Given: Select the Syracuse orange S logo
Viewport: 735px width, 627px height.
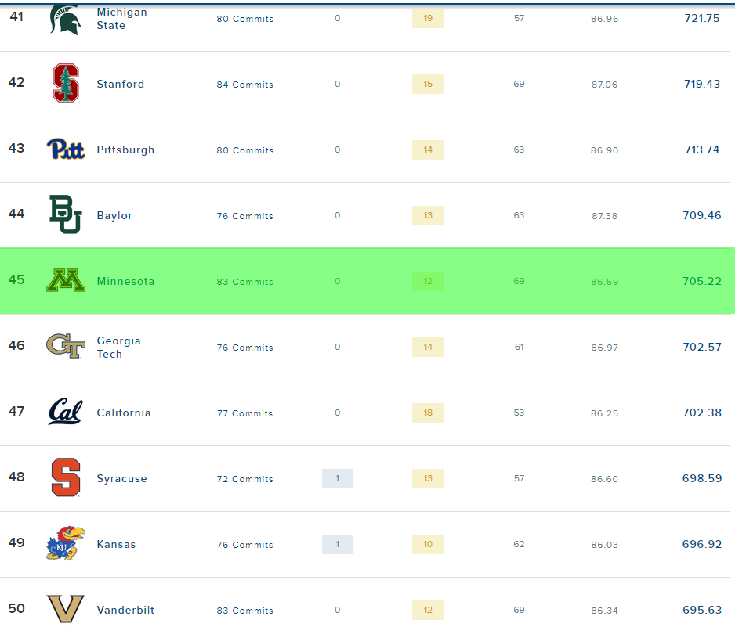Looking at the screenshot, I should tap(66, 478).
